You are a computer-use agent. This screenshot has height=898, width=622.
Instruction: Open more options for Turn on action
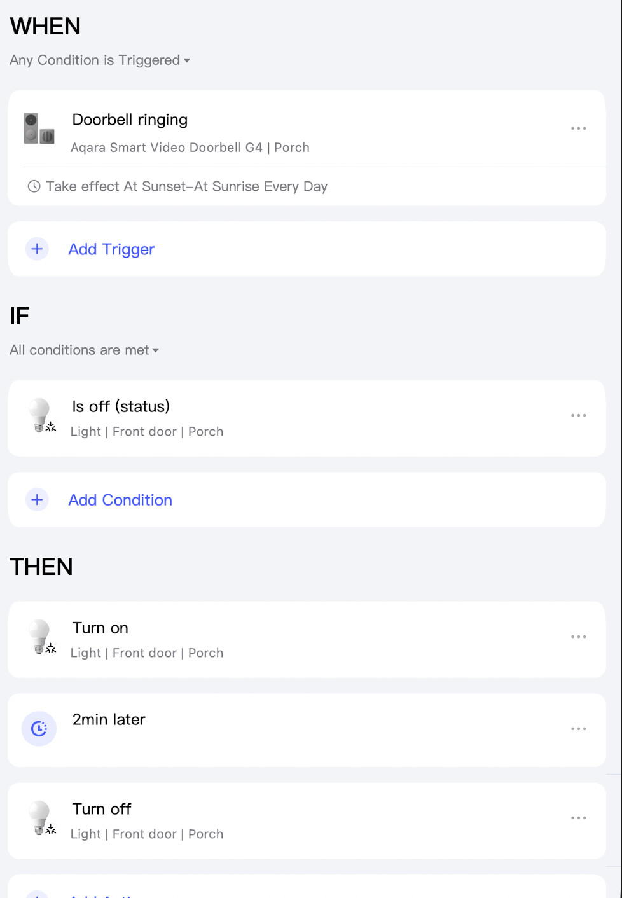(578, 637)
